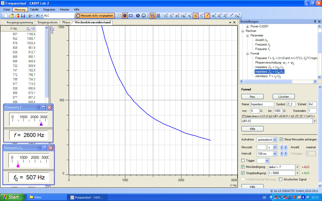Click the Neu button under Formel
The width and height of the screenshot is (322, 201).
click(x=252, y=97)
